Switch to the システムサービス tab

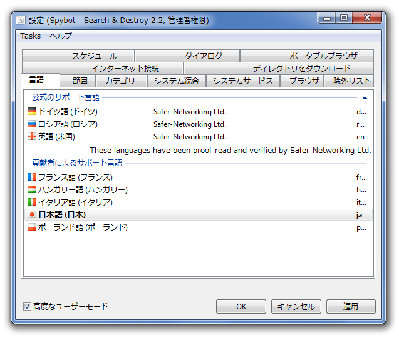[x=243, y=81]
